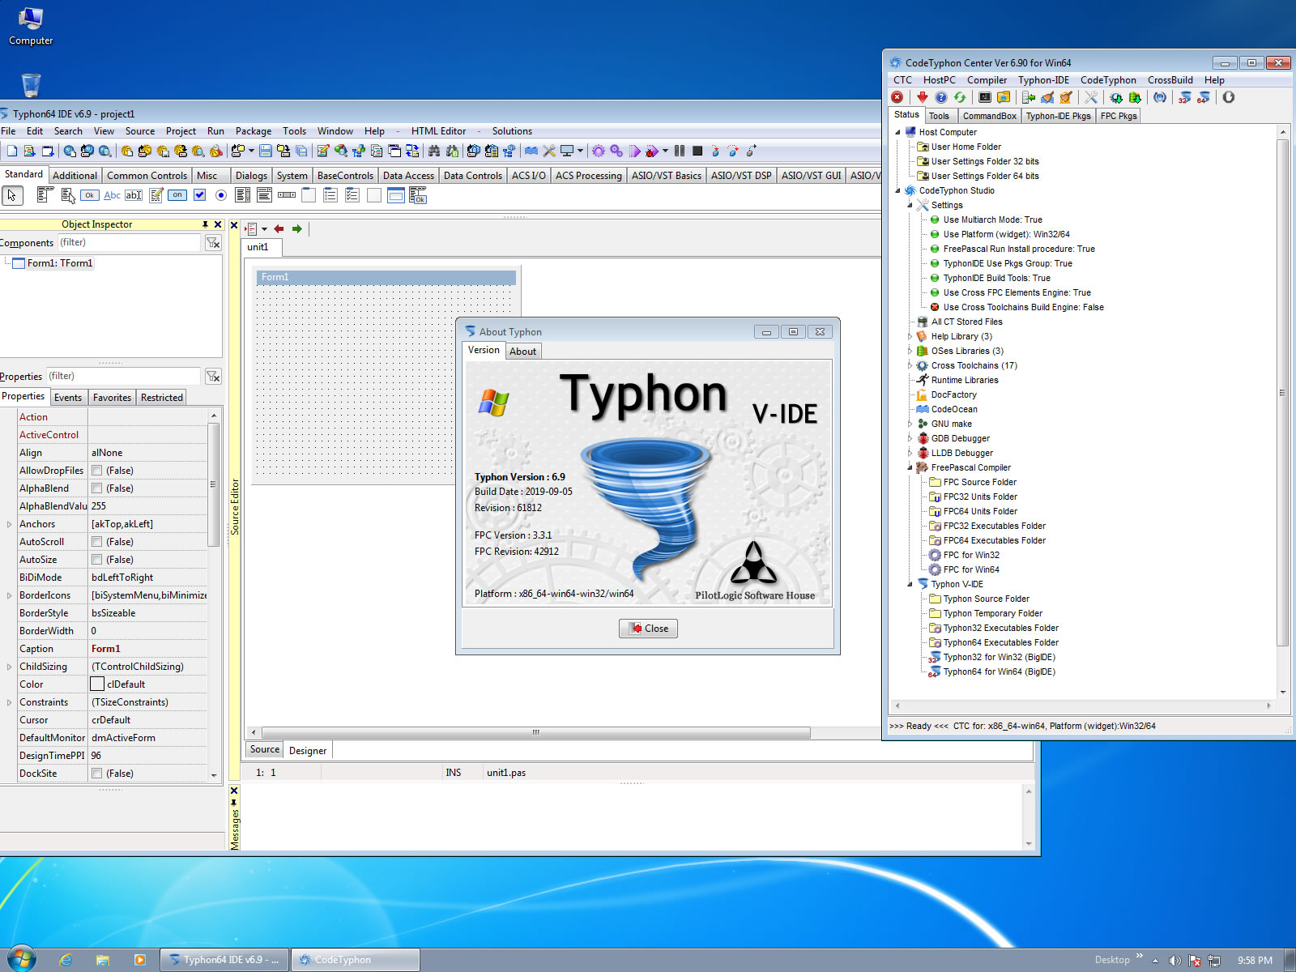Open the Typhon-IDE Pkgs tab

click(1058, 116)
